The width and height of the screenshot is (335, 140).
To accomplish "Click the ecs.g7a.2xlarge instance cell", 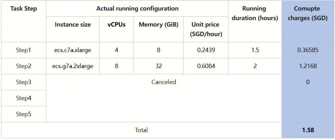I will point(73,66).
